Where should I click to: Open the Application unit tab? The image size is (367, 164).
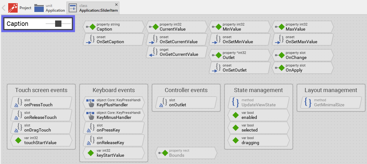[49, 8]
